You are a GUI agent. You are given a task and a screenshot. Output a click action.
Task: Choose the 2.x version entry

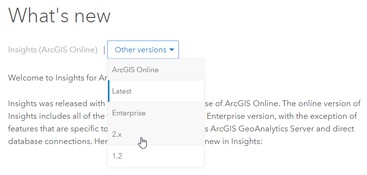156,134
